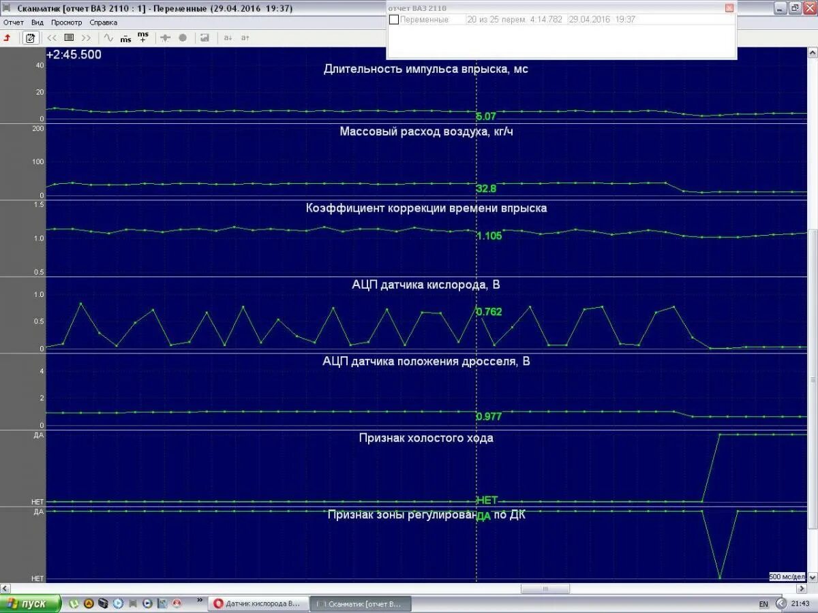Click the 0.762 oxygen sensor value
The image size is (818, 613).
489,312
